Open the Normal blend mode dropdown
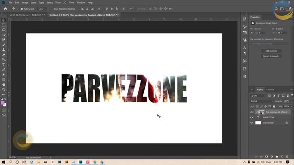The height and width of the screenshot is (165, 294). [261, 101]
